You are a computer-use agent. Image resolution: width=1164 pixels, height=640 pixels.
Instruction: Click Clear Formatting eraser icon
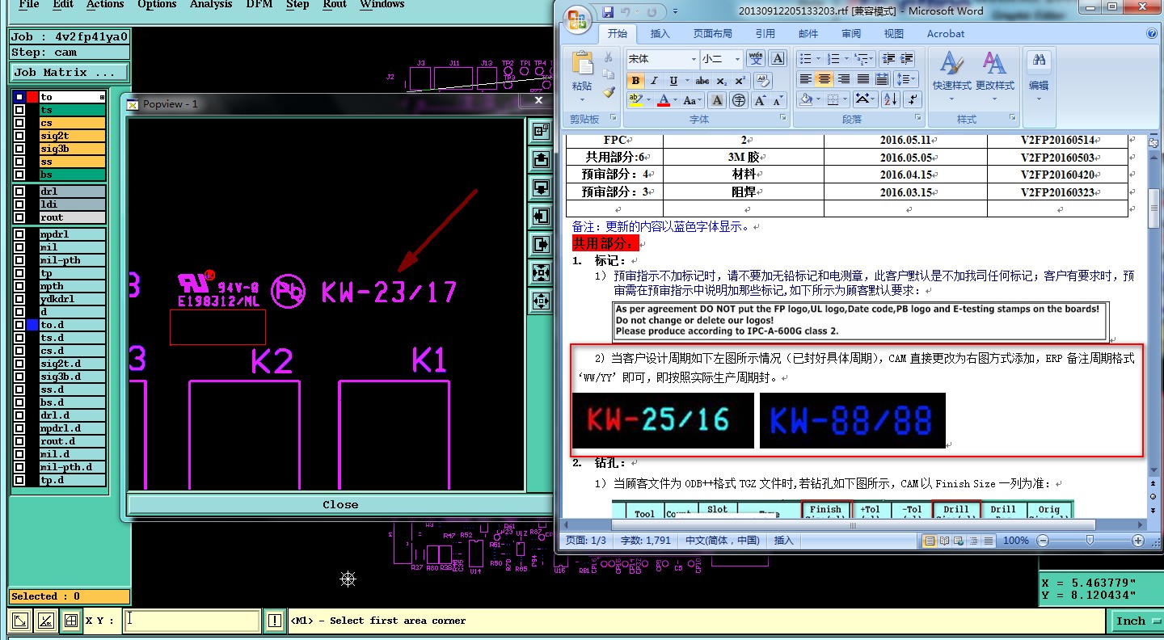pyautogui.click(x=762, y=80)
